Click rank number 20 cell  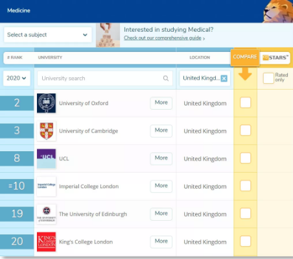click(17, 241)
